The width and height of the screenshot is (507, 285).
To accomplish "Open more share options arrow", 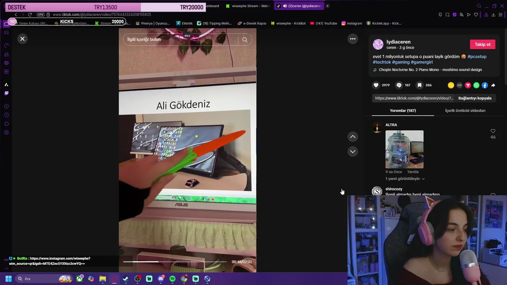I will tap(493, 85).
